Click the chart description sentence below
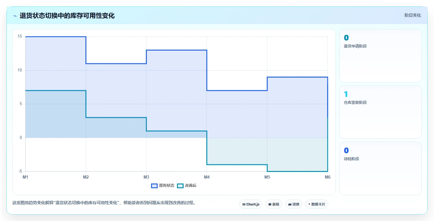The width and height of the screenshot is (434, 221). pyautogui.click(x=104, y=203)
